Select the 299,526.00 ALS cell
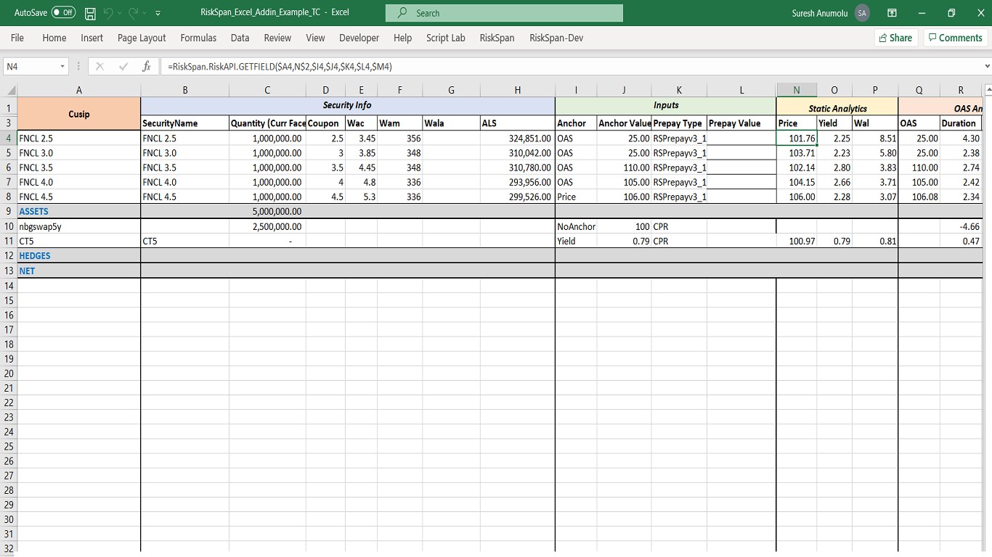Screen dimensions: 992x557 click(518, 197)
